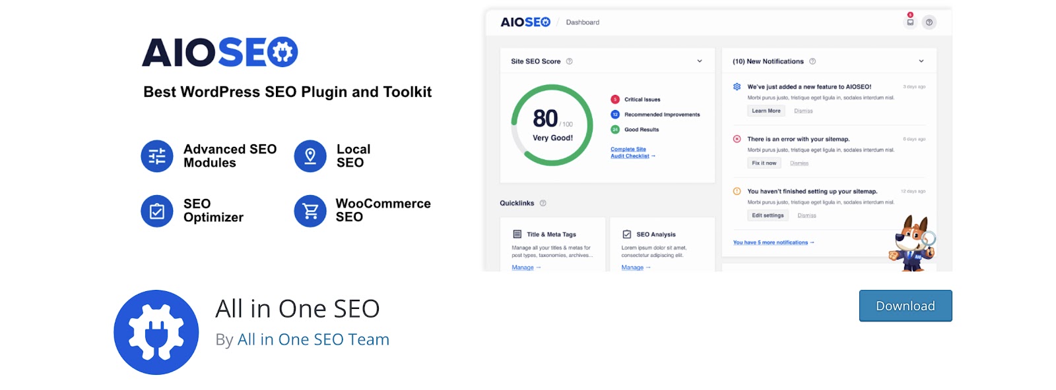Click the help question mark icon in header
This screenshot has height=390, width=1056.
click(x=929, y=22)
